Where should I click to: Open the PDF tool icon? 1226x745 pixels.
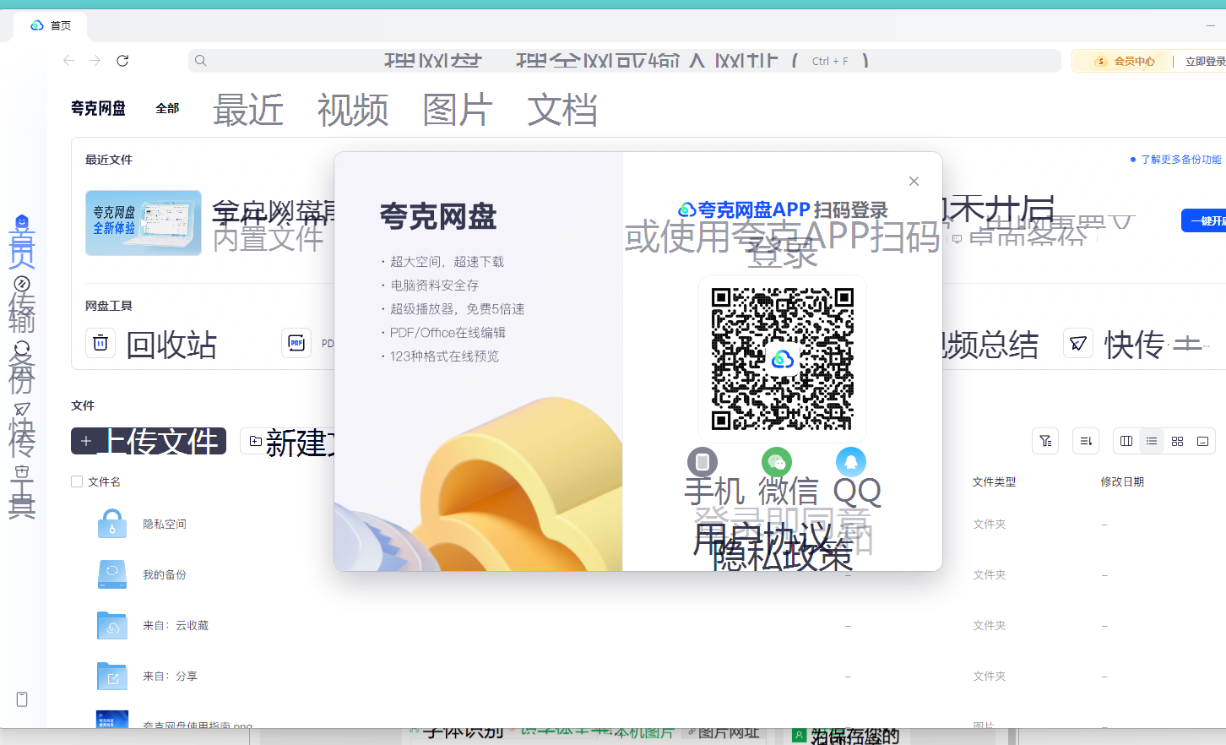[x=296, y=343]
